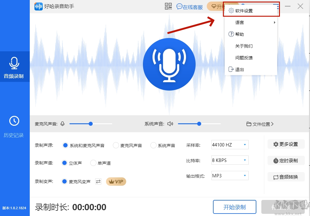The width and height of the screenshot is (310, 216).
Task: Open 文件位置 to view saved files
Action: click(260, 123)
